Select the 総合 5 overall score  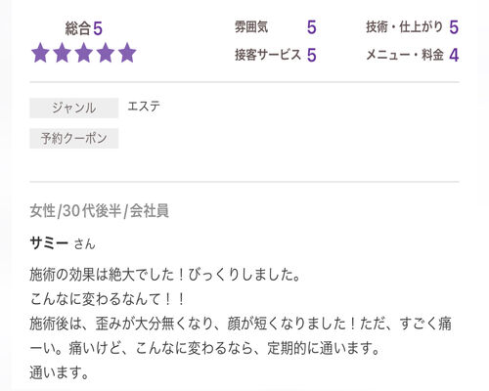point(84,28)
